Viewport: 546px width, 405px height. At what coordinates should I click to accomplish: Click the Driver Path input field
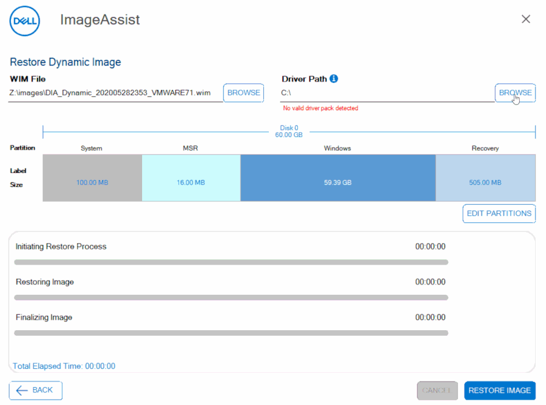(387, 93)
